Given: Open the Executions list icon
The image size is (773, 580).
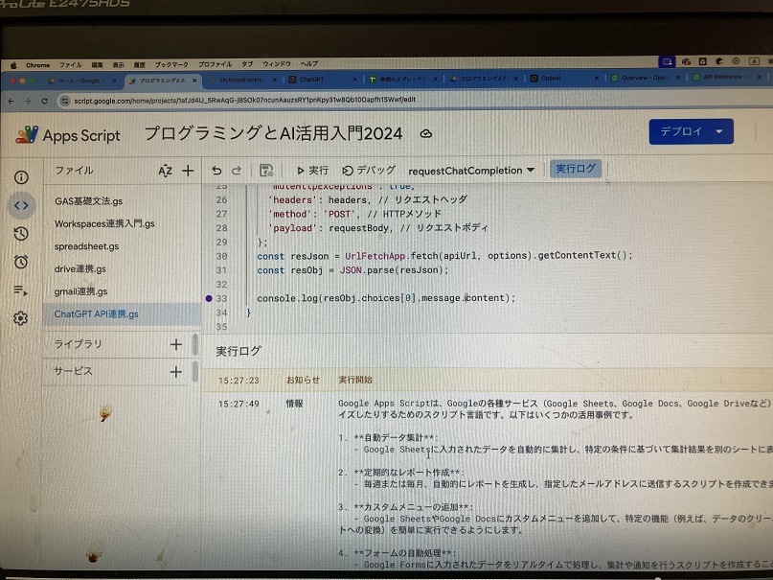Looking at the screenshot, I should pos(21,290).
